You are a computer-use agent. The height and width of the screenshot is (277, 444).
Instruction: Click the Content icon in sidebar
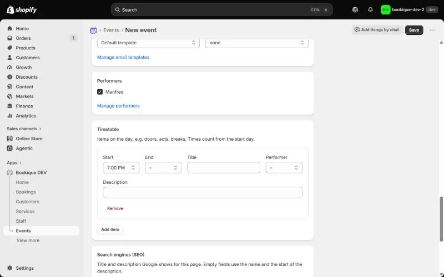coord(10,87)
